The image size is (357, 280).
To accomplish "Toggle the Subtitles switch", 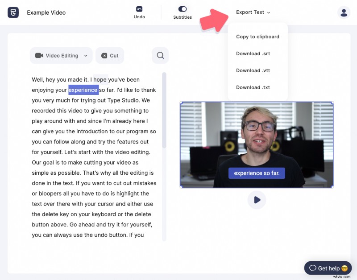I will (183, 8).
